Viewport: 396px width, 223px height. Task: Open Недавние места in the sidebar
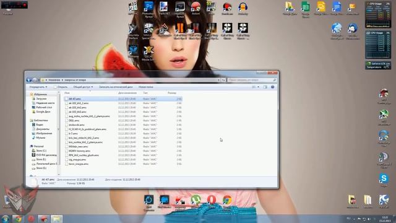point(45,103)
